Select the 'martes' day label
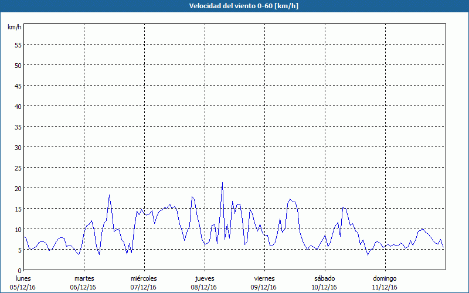This screenshot has width=469, height=293. pyautogui.click(x=84, y=278)
